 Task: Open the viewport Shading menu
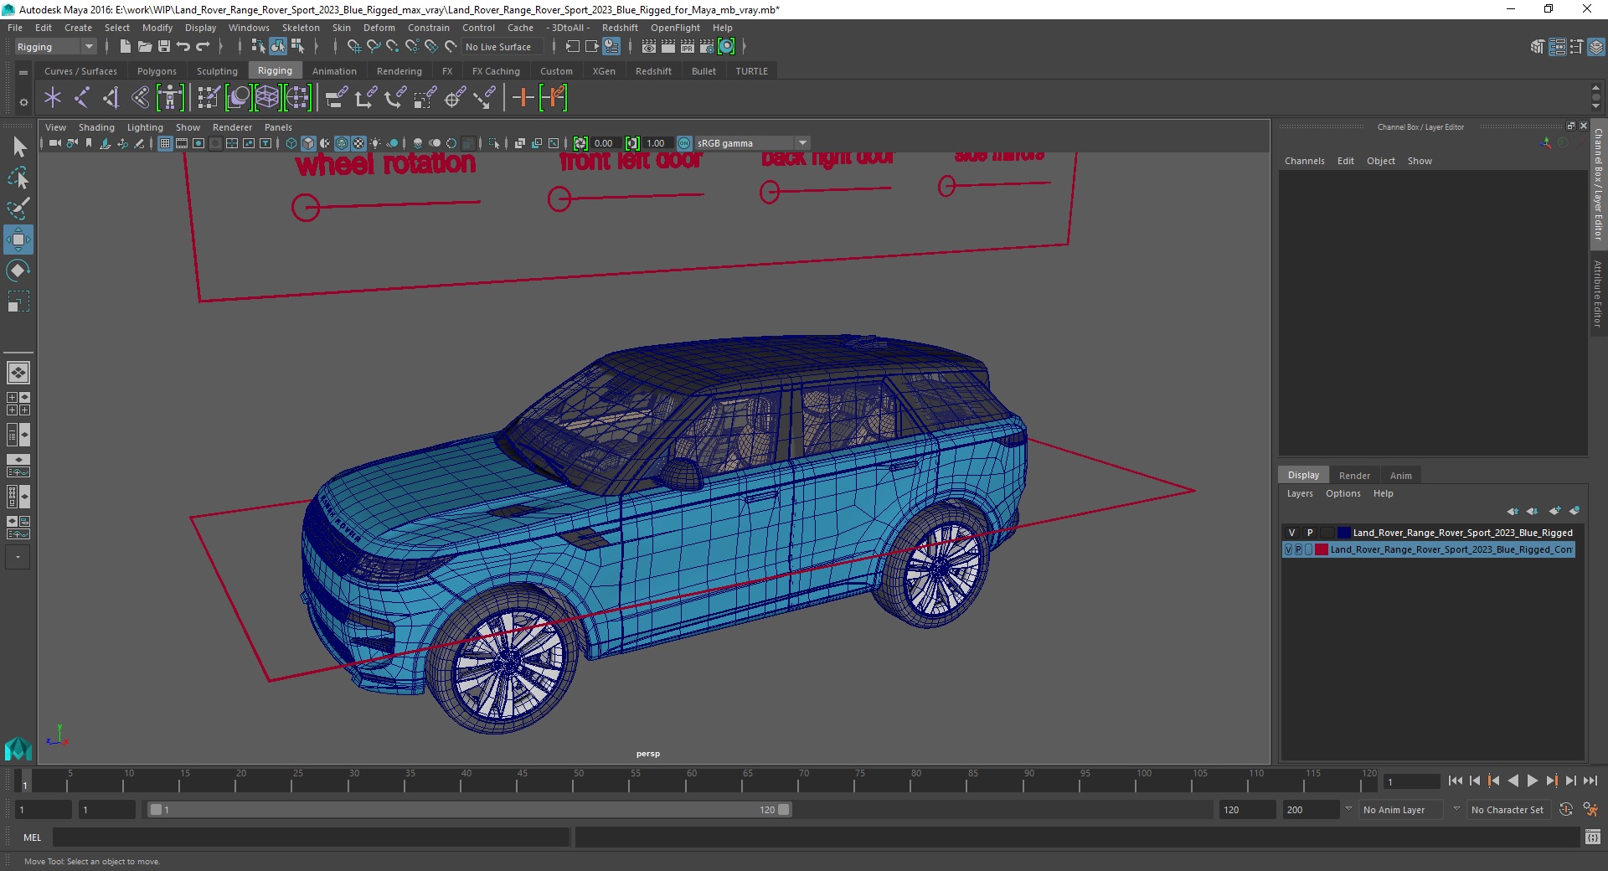coord(96,127)
